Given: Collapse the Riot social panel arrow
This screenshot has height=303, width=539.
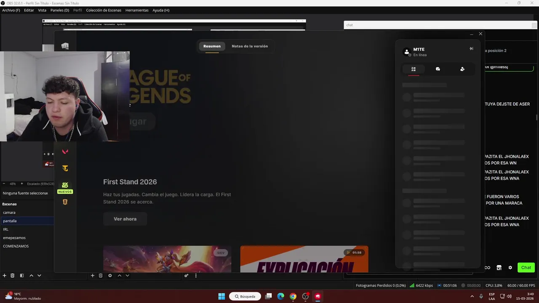Looking at the screenshot, I should [x=471, y=48].
